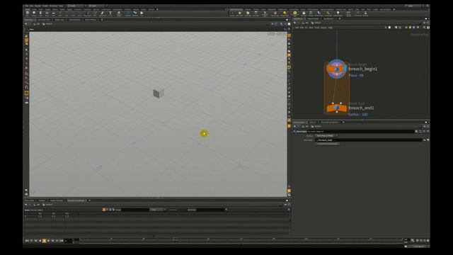Select the foreach_end1 node label
Screen dimensions: 453x255
coord(361,108)
